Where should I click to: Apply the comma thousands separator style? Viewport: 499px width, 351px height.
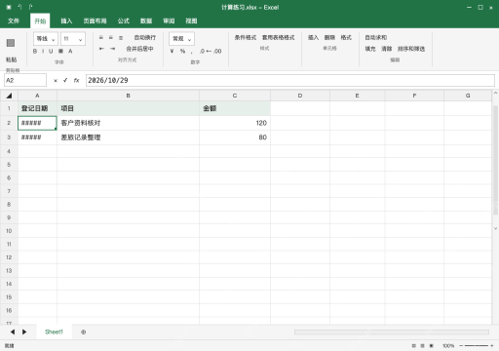coord(192,52)
